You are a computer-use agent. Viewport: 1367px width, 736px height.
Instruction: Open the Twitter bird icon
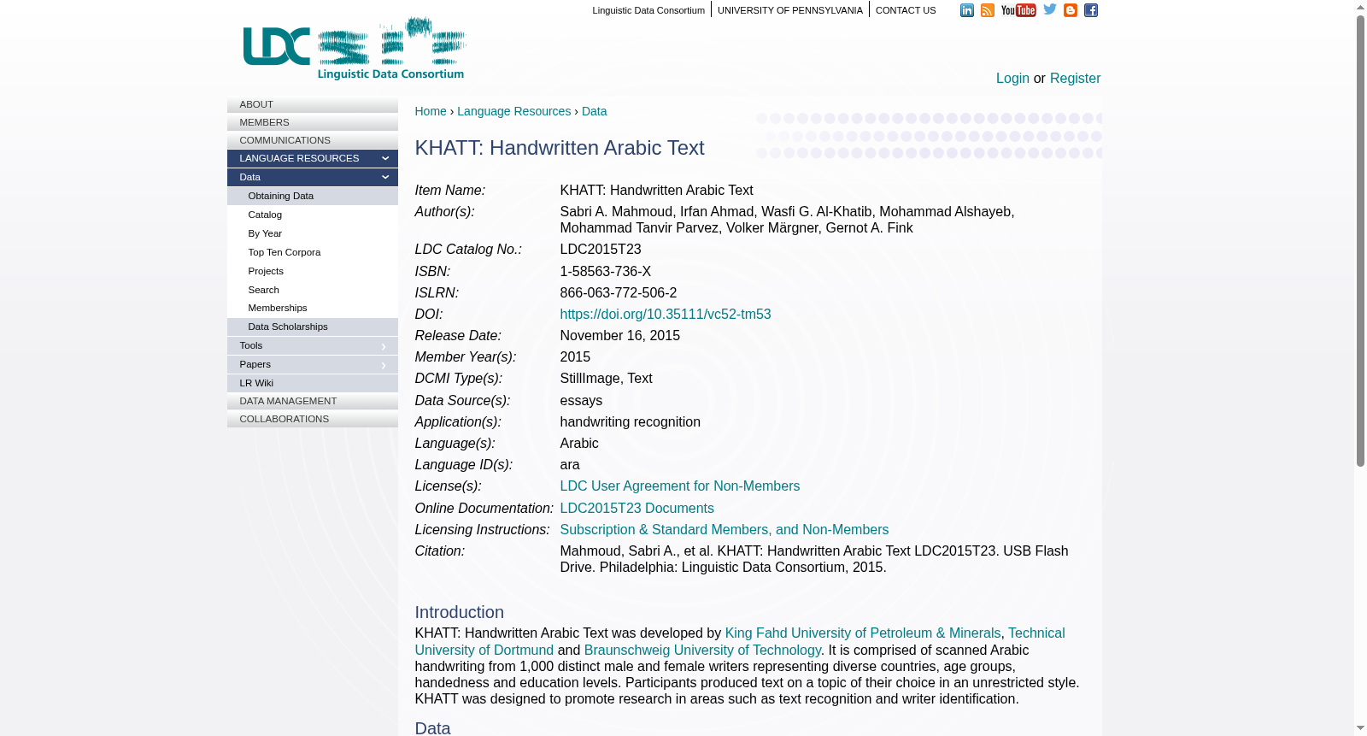tap(1050, 9)
